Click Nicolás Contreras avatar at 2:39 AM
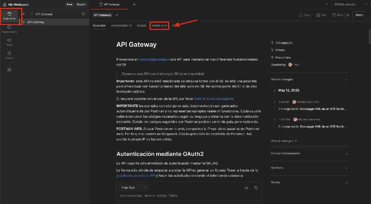This screenshot has height=204, width=371. click(x=294, y=102)
